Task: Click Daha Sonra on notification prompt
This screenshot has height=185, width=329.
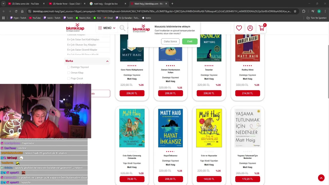Action: point(170,41)
